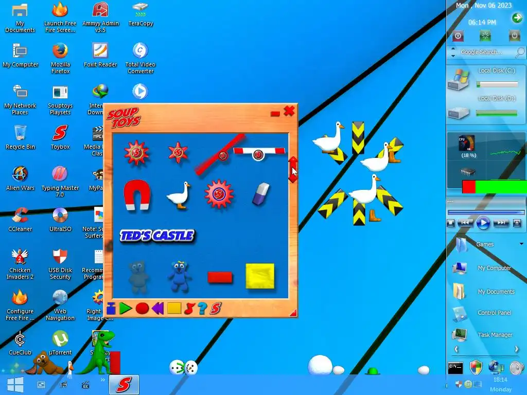This screenshot has height=395, width=527.
Task: Click the media player seek bar in sidebar
Action: (486, 212)
